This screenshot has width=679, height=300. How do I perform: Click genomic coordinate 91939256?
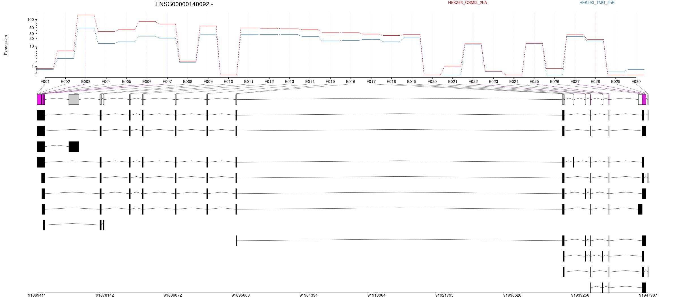(x=580, y=295)
